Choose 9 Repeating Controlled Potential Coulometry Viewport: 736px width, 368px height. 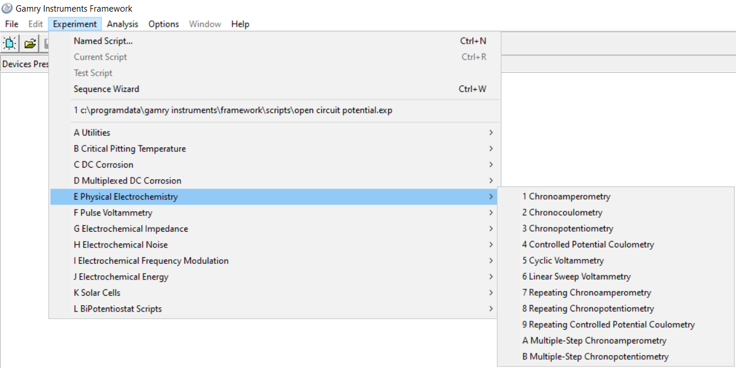(616, 325)
